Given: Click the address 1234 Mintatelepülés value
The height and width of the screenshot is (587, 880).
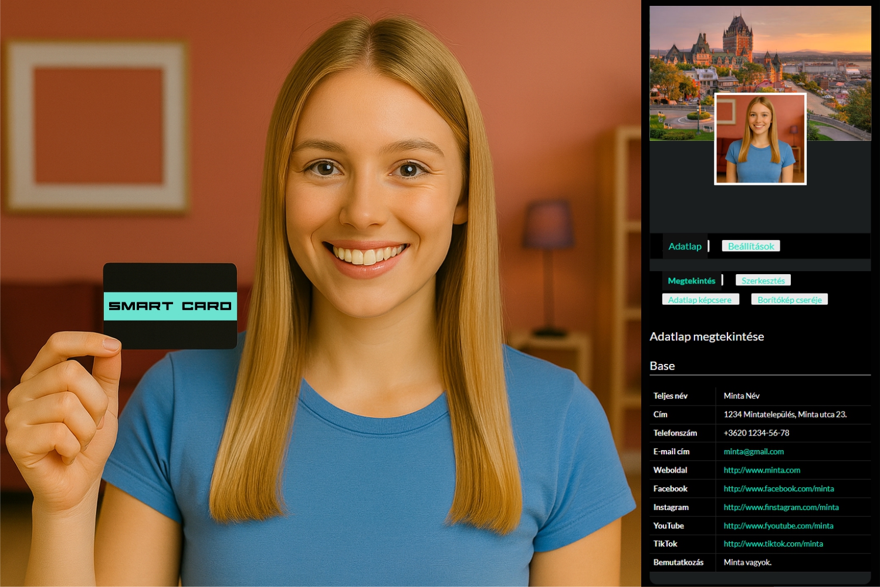Looking at the screenshot, I should (x=784, y=414).
